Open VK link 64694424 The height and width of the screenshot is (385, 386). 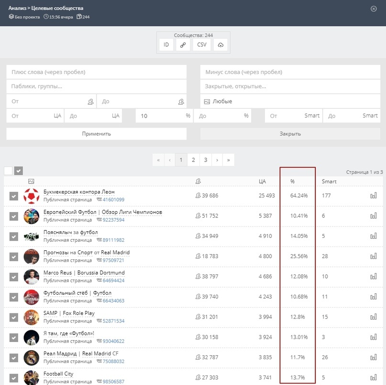pos(113,280)
